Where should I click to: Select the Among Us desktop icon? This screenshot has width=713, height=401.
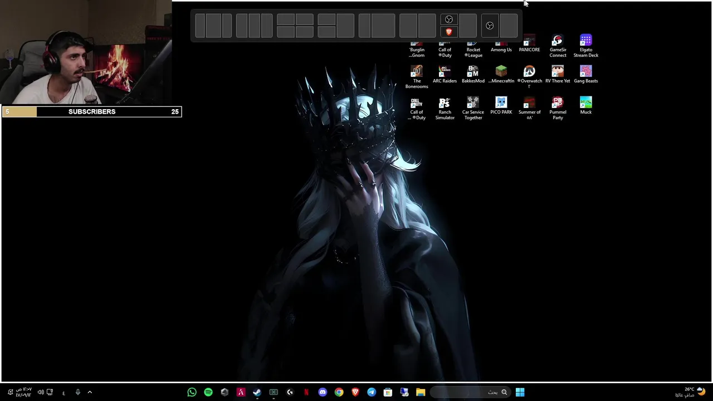coord(501,46)
